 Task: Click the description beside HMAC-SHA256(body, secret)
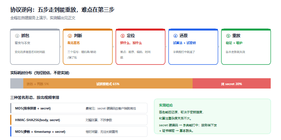99,120
